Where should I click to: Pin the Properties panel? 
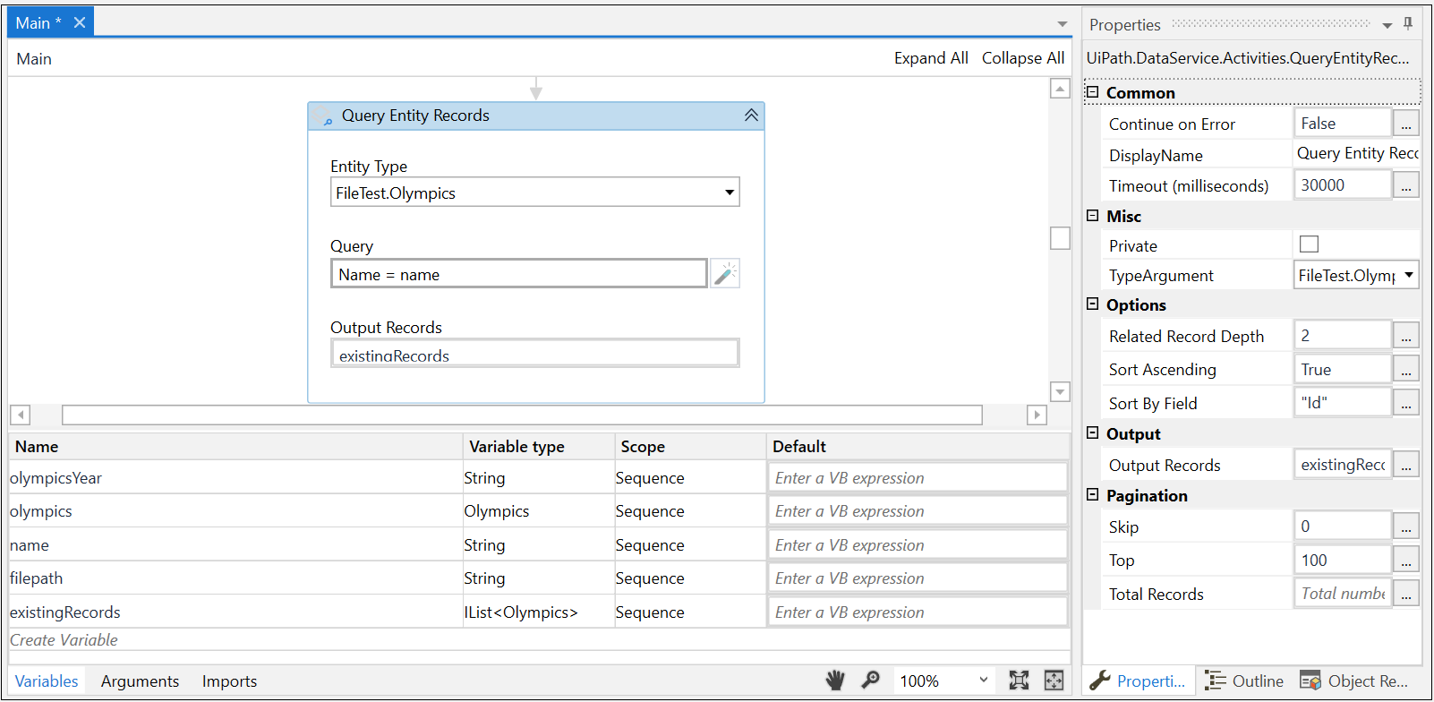(x=1408, y=24)
